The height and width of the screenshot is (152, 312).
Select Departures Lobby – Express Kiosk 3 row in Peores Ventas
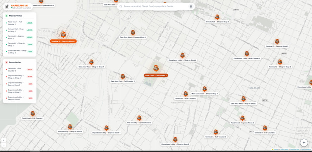pyautogui.click(x=19, y=84)
